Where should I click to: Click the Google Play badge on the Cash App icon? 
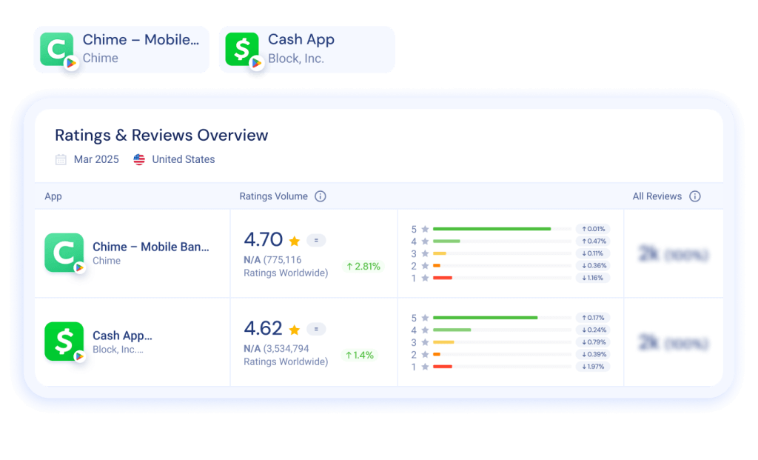pyautogui.click(x=255, y=64)
